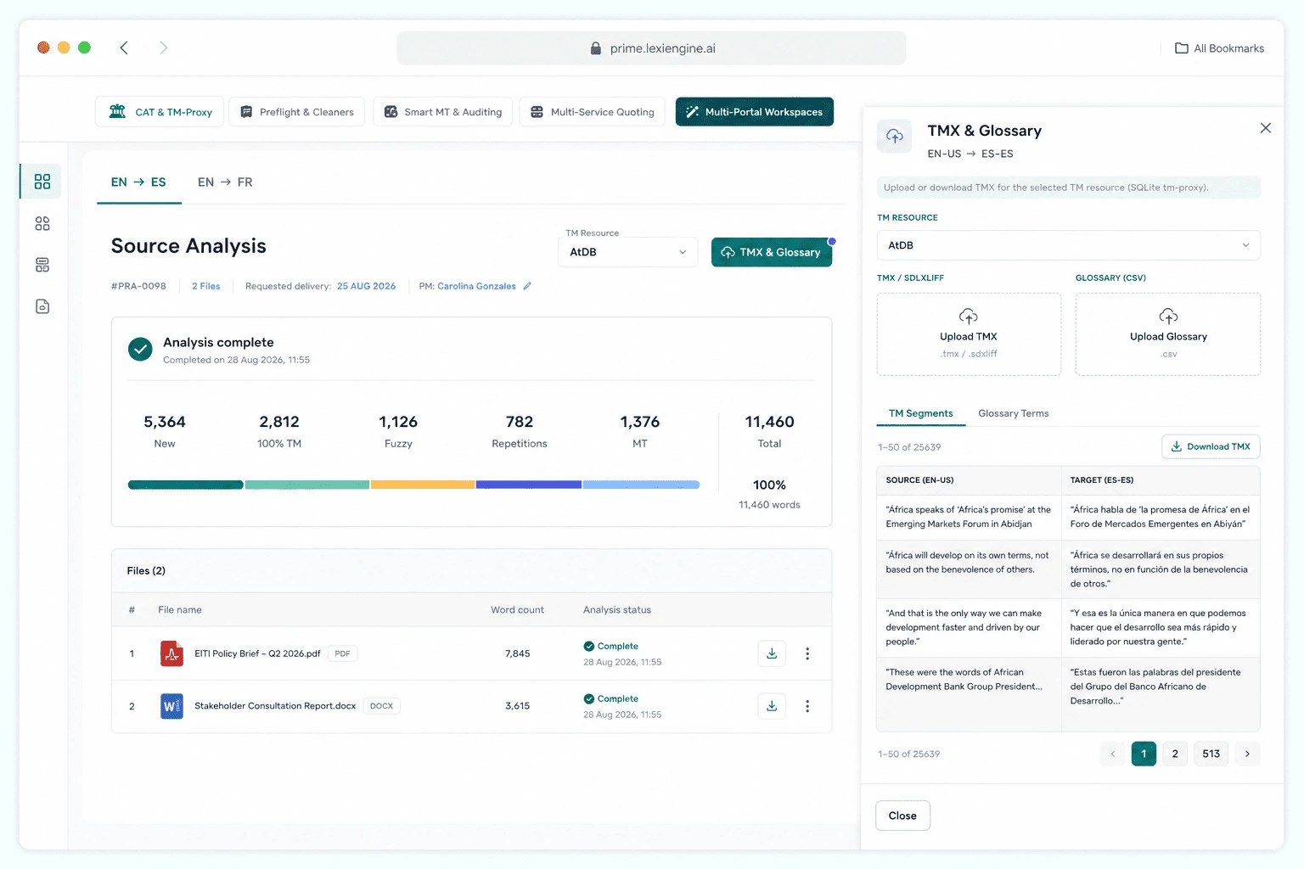Click the Word file icon in row 2
The width and height of the screenshot is (1304, 869).
(171, 706)
